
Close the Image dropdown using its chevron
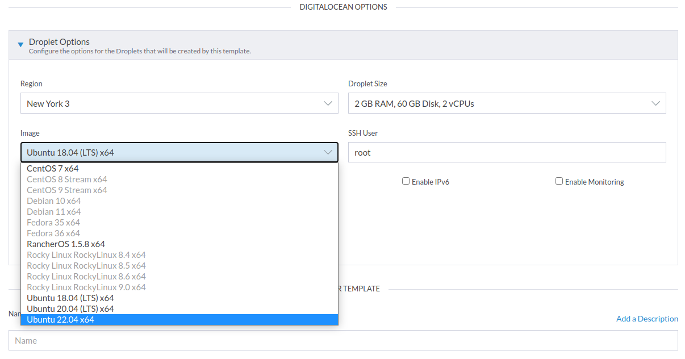(x=328, y=152)
